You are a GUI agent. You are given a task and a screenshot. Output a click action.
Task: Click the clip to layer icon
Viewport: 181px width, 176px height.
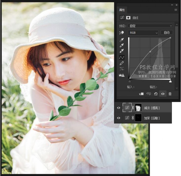point(142,94)
